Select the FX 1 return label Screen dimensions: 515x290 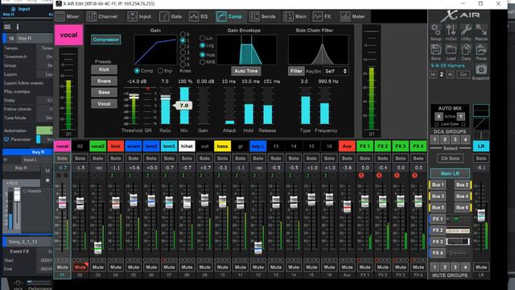365,147
